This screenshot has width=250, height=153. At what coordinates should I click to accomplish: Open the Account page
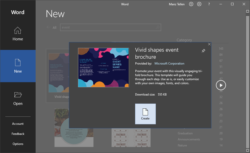click(x=18, y=124)
